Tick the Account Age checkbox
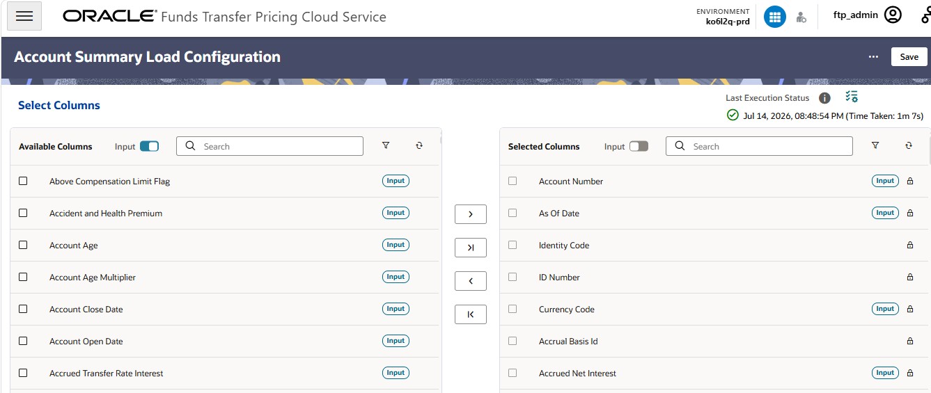The width and height of the screenshot is (931, 393). click(x=23, y=245)
